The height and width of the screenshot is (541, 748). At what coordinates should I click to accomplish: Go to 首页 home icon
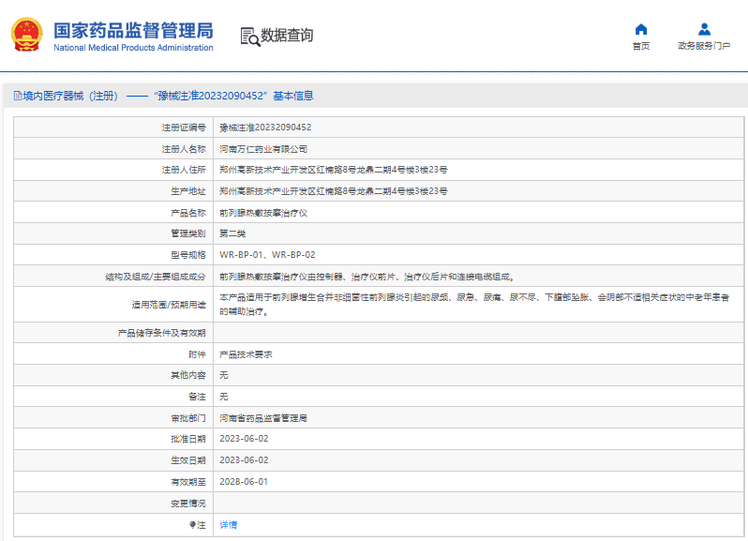point(641,30)
